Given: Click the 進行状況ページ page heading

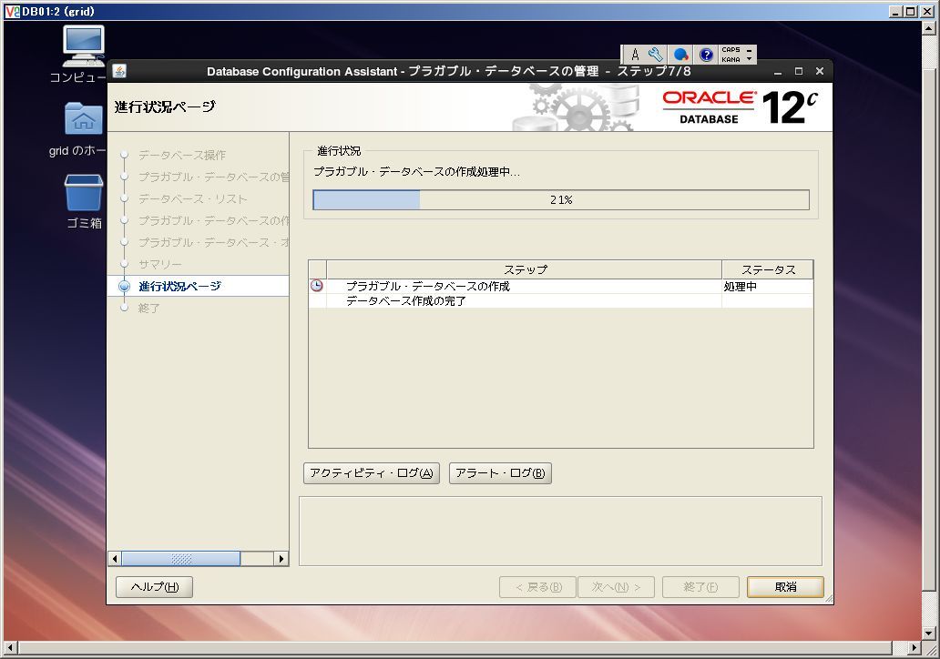Looking at the screenshot, I should [x=165, y=106].
